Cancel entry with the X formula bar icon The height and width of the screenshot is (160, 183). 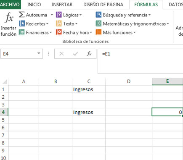pos(61,54)
